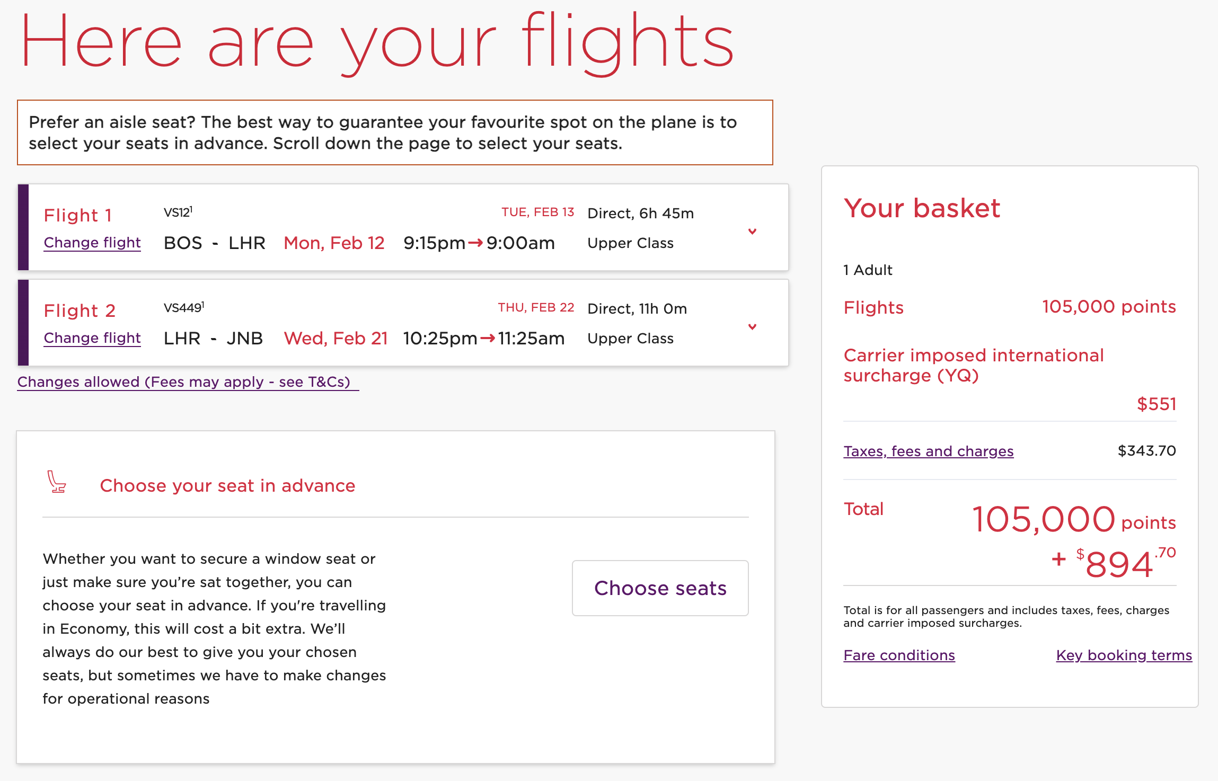Click the 9:15pm to 9:00am times

pyautogui.click(x=479, y=243)
